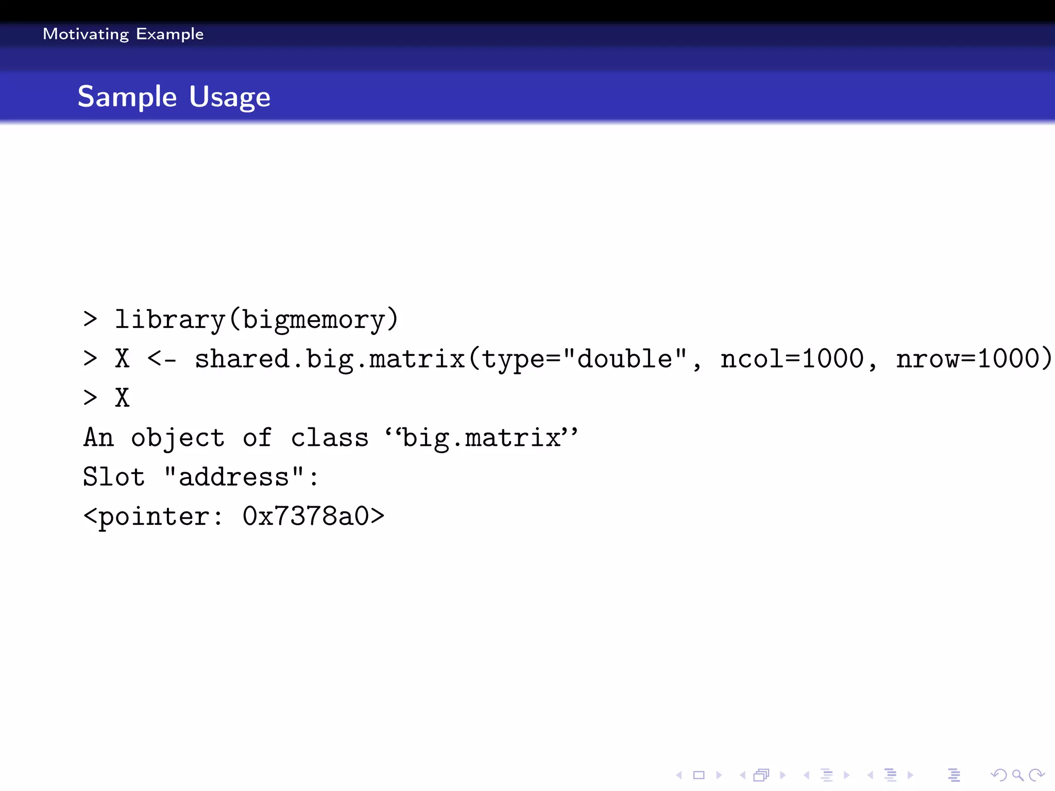The height and width of the screenshot is (791, 1055).
Task: Open the Motivating Example section link
Action: [123, 34]
